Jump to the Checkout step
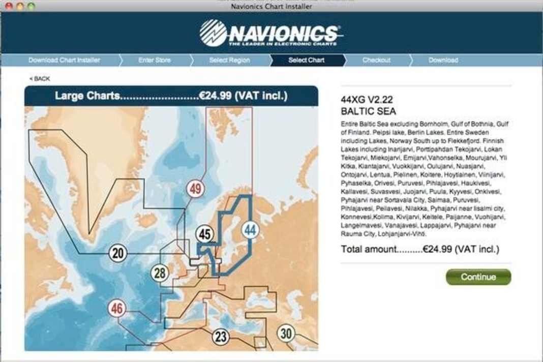The image size is (543, 362). click(x=376, y=61)
